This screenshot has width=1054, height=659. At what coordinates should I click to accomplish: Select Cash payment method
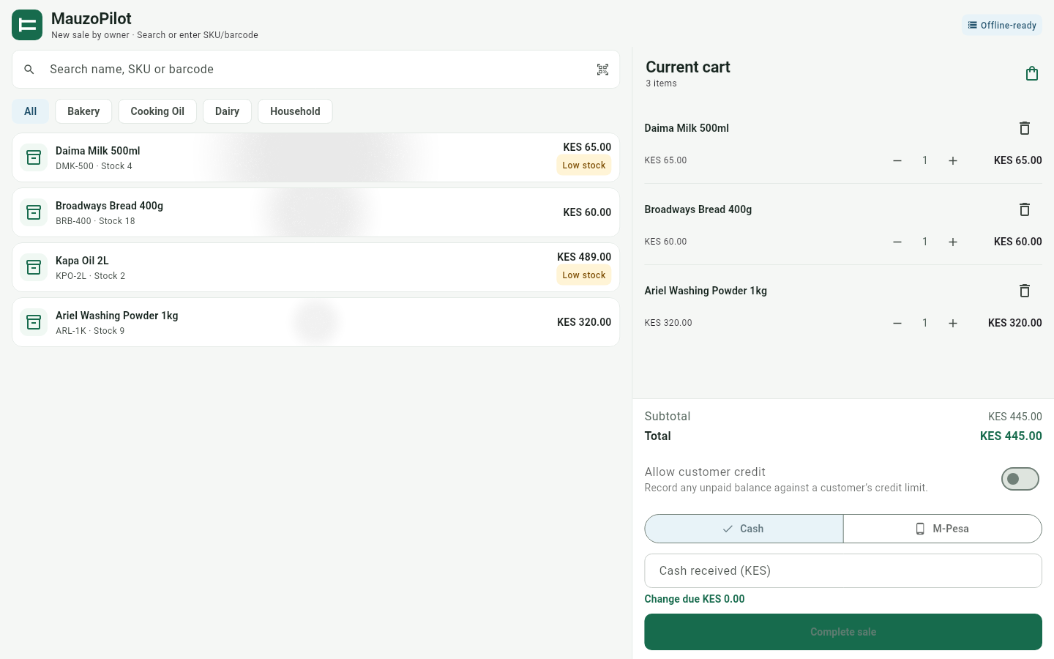coord(744,529)
